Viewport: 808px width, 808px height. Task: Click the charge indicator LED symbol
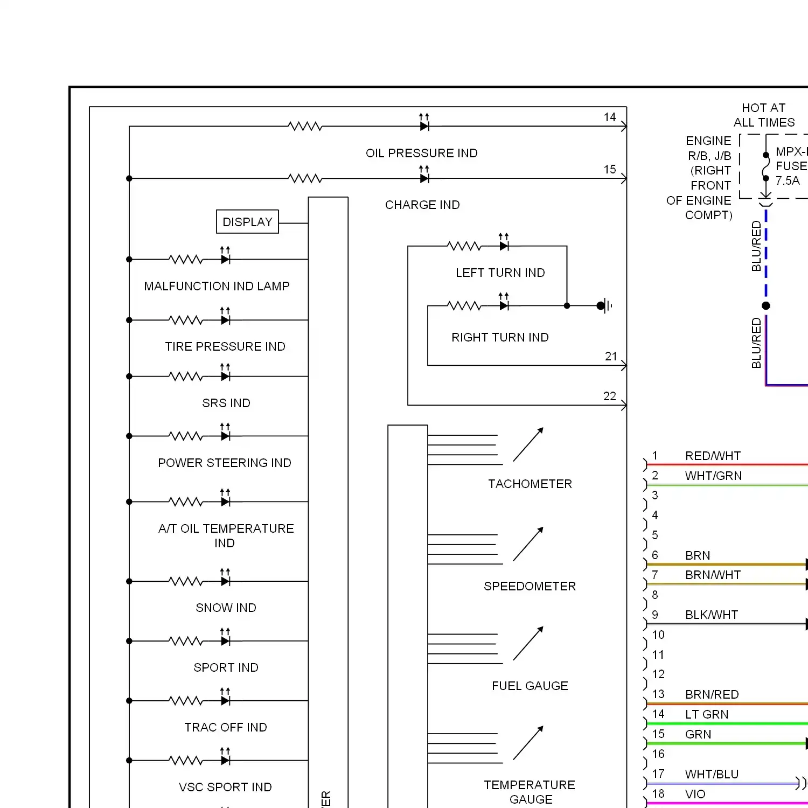tap(424, 175)
